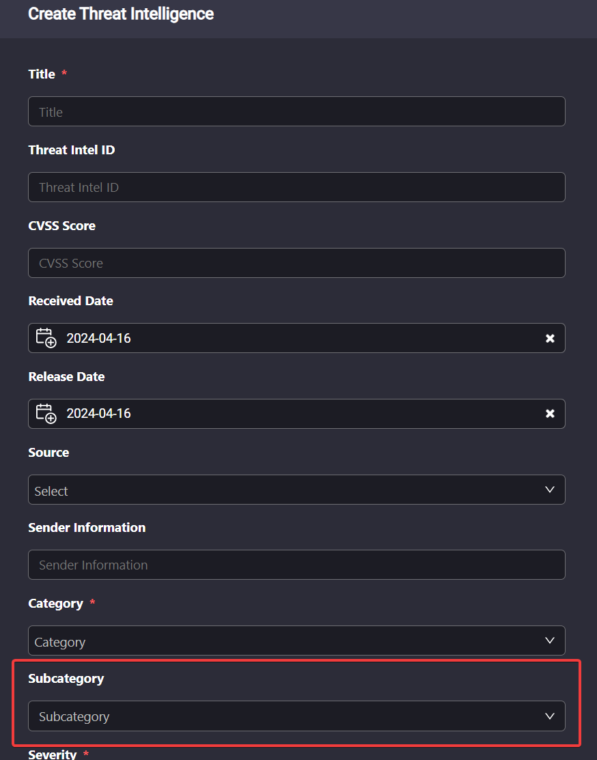The width and height of the screenshot is (597, 760).
Task: Expand the Category combo box placeholder
Action: (x=296, y=641)
